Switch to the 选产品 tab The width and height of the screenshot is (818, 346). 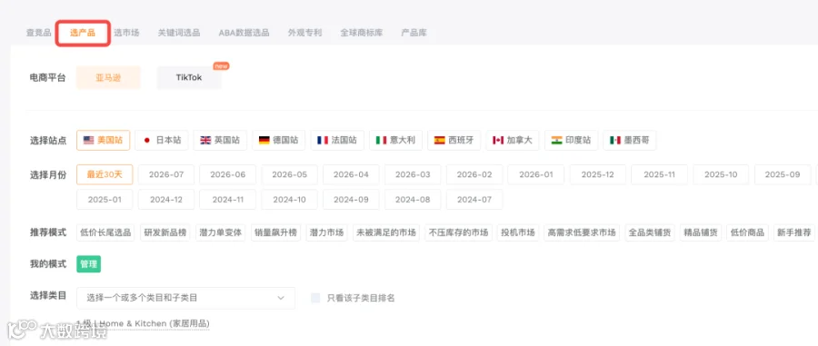(x=83, y=33)
